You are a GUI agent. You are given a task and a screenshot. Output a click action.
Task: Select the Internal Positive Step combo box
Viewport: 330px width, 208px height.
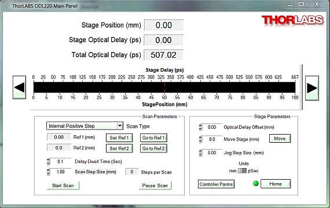[x=85, y=125]
